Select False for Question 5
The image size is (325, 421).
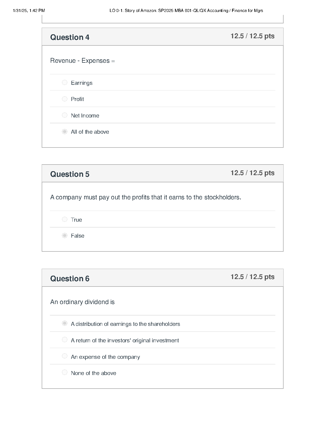(x=65, y=235)
